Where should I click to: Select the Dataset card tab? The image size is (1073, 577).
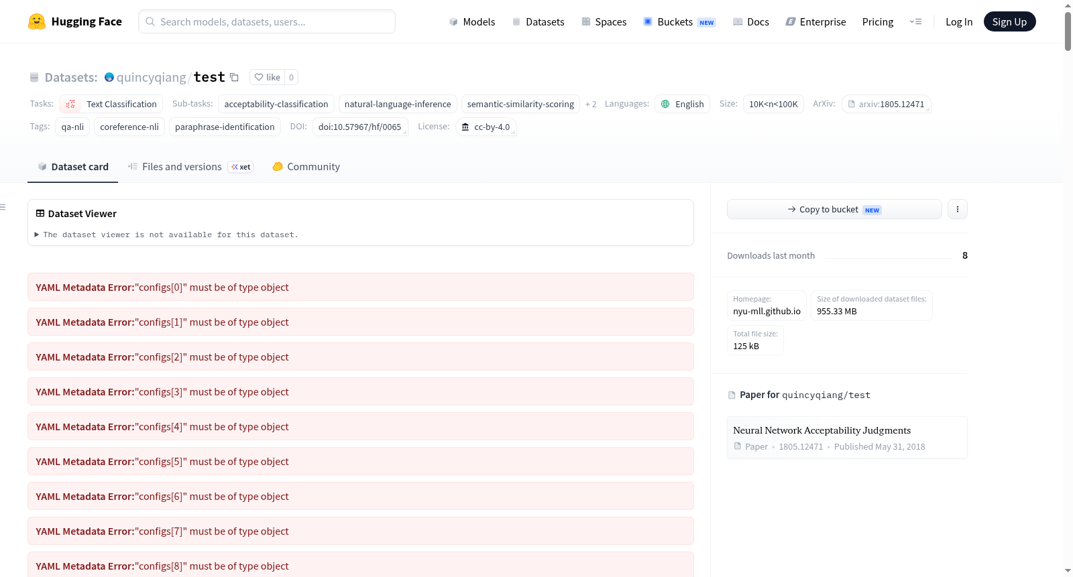[x=73, y=167]
